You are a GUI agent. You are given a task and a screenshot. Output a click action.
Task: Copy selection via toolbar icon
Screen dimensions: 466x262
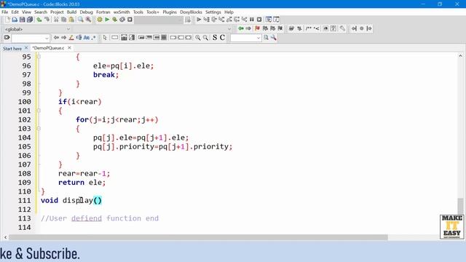(63, 20)
